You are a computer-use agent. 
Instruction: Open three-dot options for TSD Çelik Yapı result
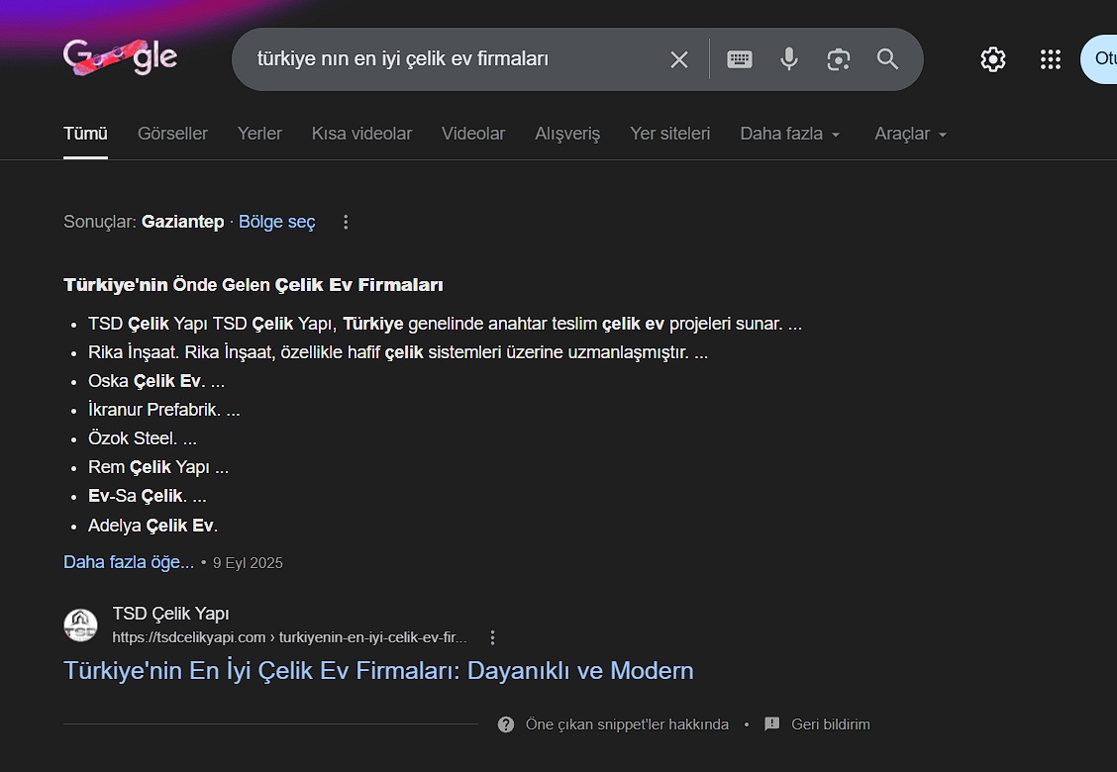pos(493,637)
